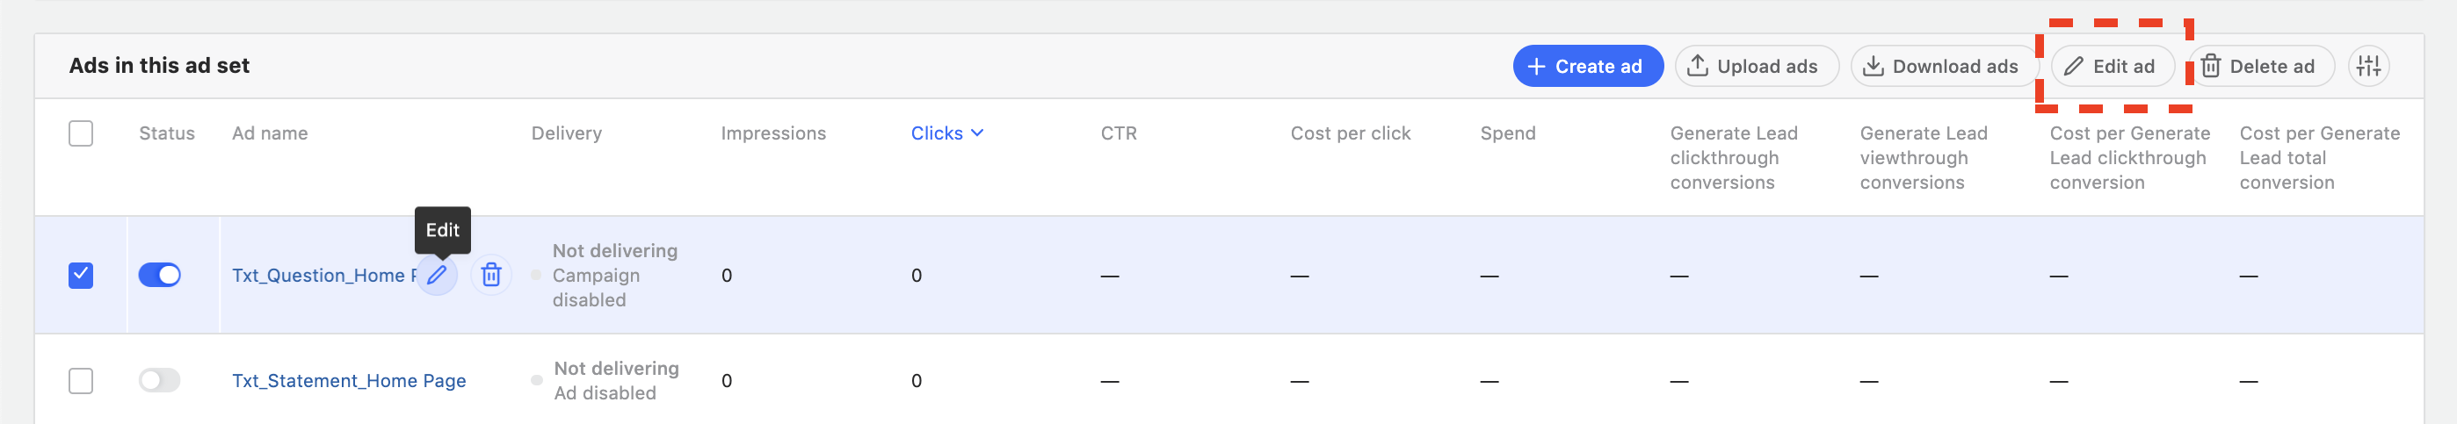The image size is (2457, 424).
Task: Click the Upload ads button
Action: point(1755,66)
